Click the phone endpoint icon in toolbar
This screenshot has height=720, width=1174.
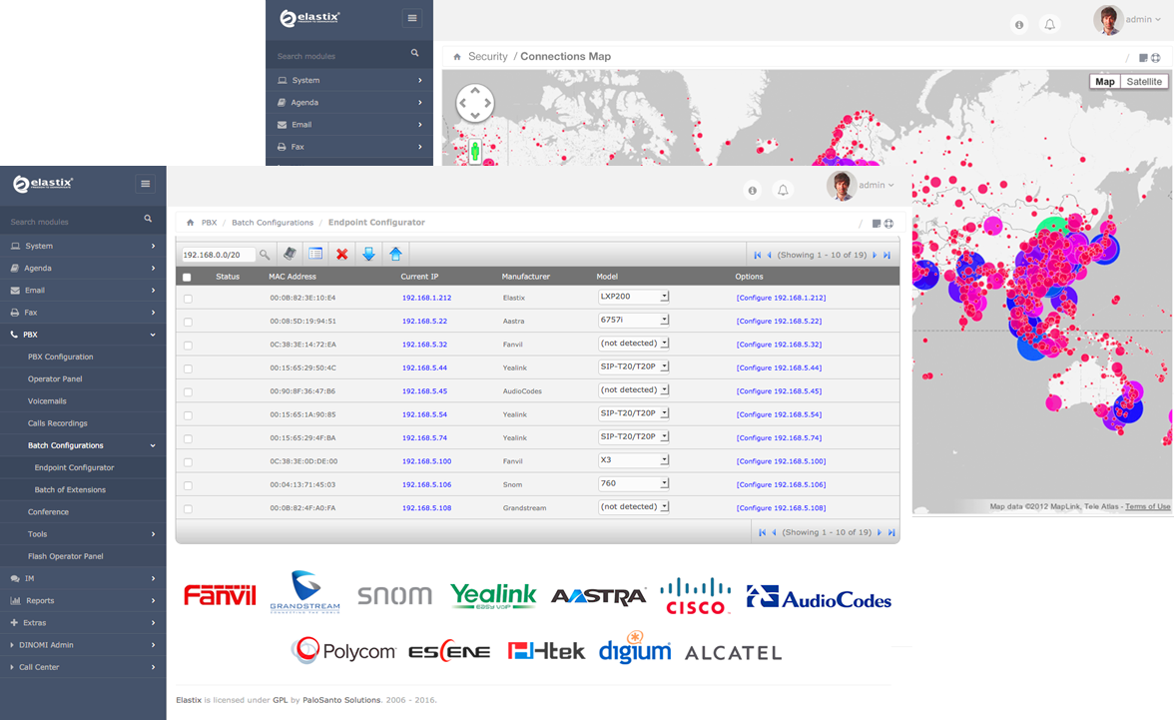click(290, 255)
